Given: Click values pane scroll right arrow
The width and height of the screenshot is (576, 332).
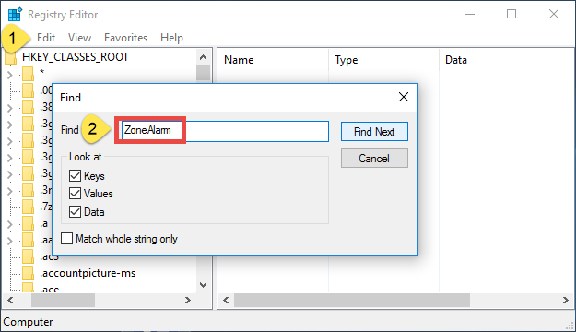Looking at the screenshot, I should [x=566, y=301].
